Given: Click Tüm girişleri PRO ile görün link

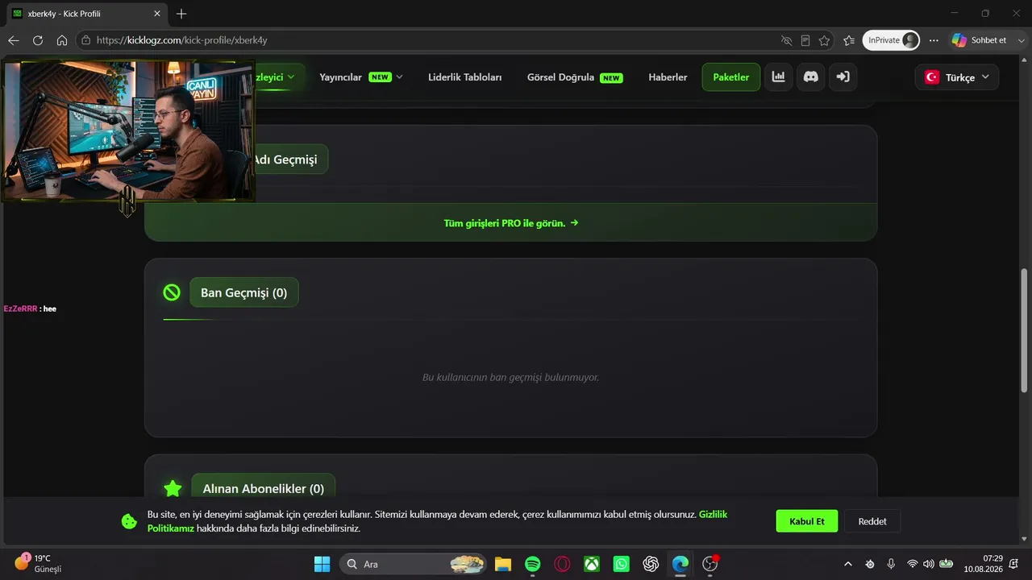Looking at the screenshot, I should point(511,222).
